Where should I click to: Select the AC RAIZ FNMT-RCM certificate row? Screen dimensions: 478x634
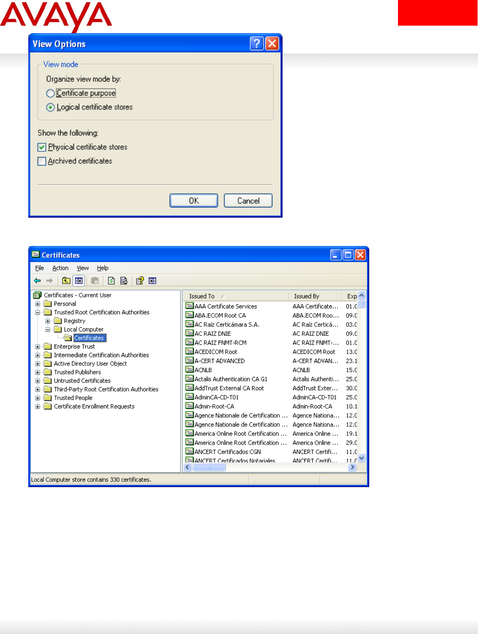pyautogui.click(x=271, y=343)
